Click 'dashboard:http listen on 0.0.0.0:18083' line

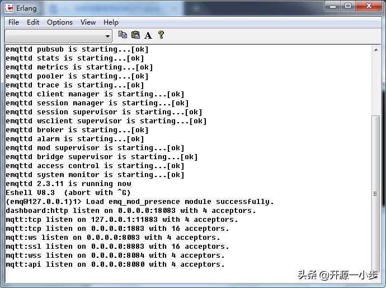[131, 211]
